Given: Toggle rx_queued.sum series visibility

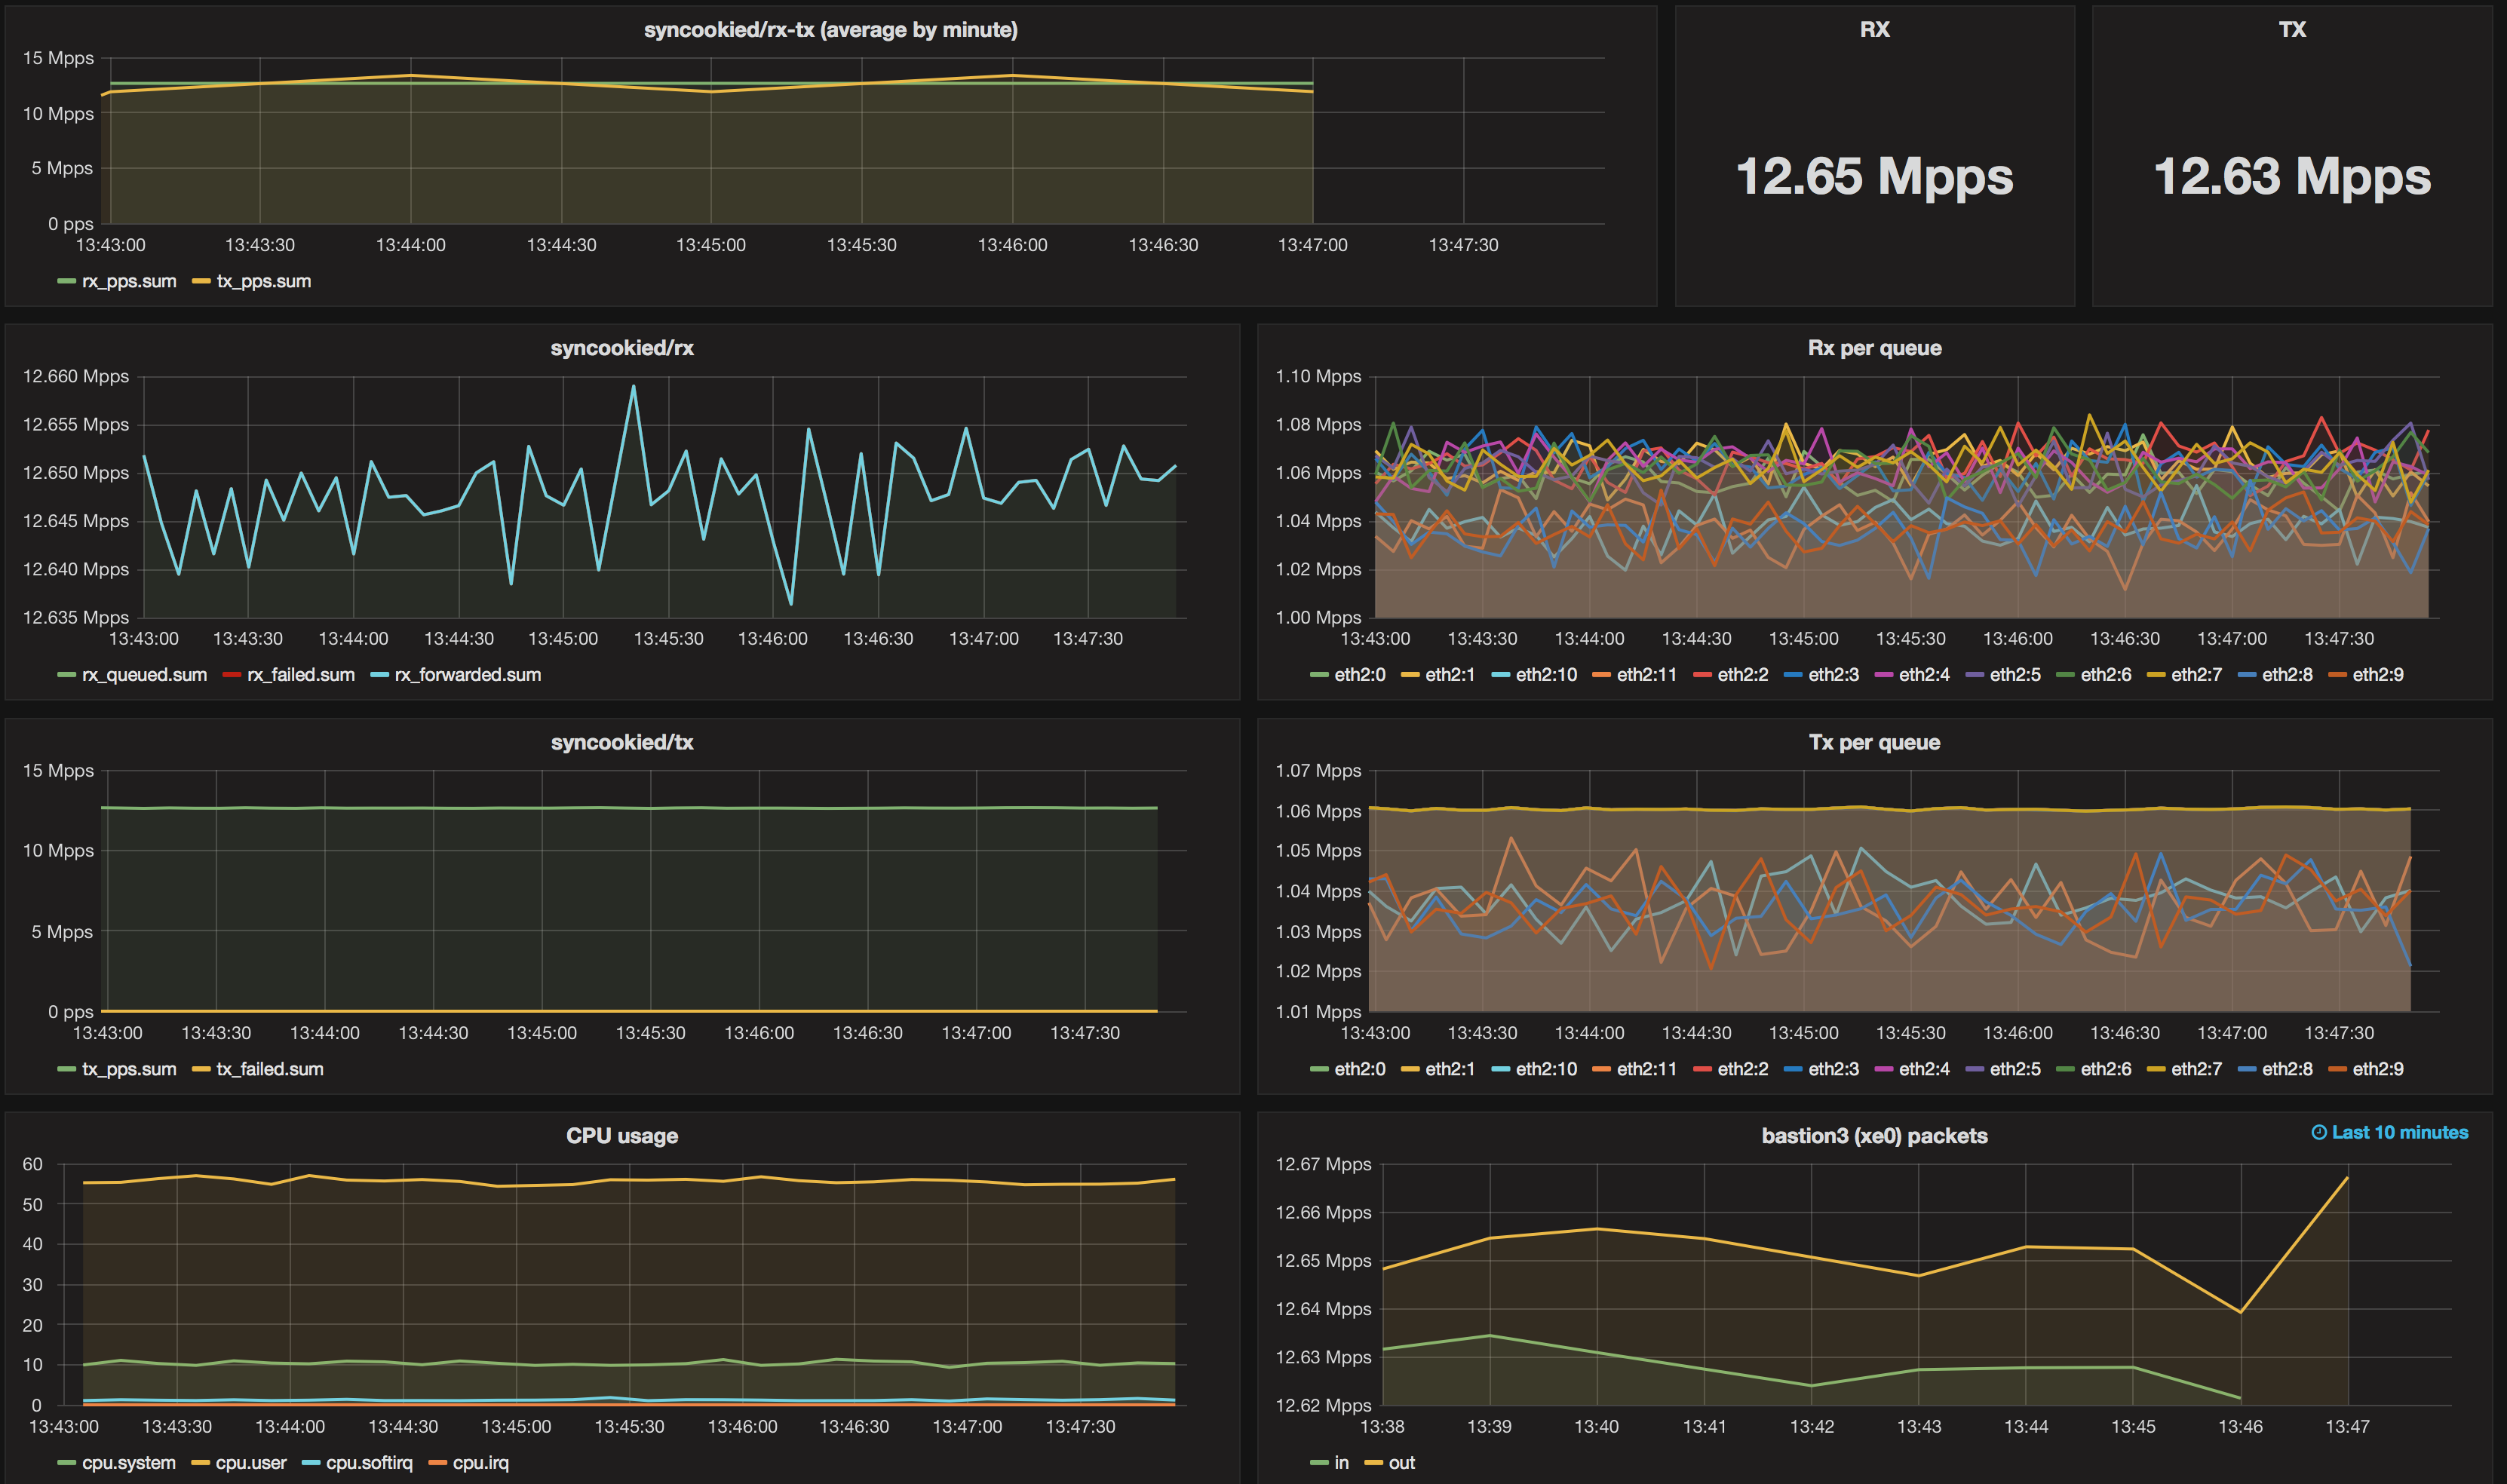Looking at the screenshot, I should coord(144,675).
